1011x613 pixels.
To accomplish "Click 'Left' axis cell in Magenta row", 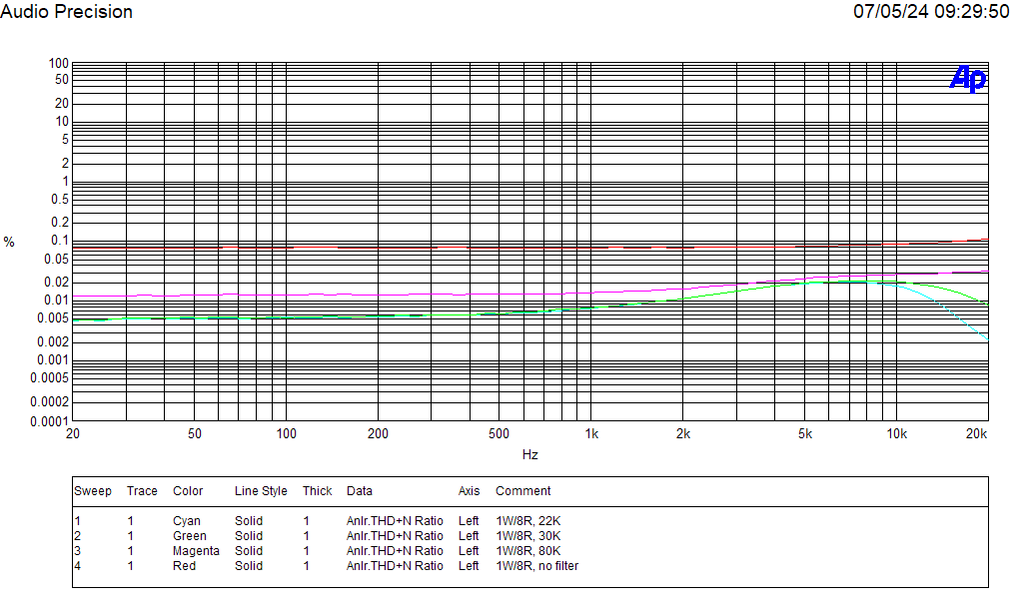I will (469, 551).
